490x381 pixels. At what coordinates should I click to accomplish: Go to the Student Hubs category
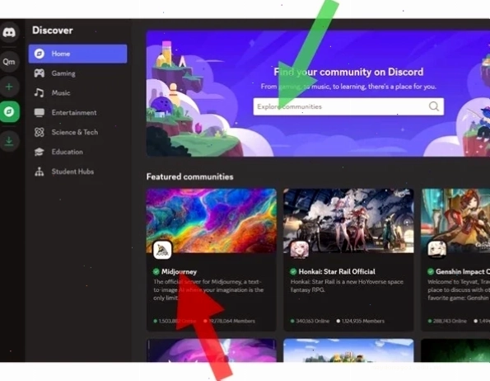[x=77, y=172]
